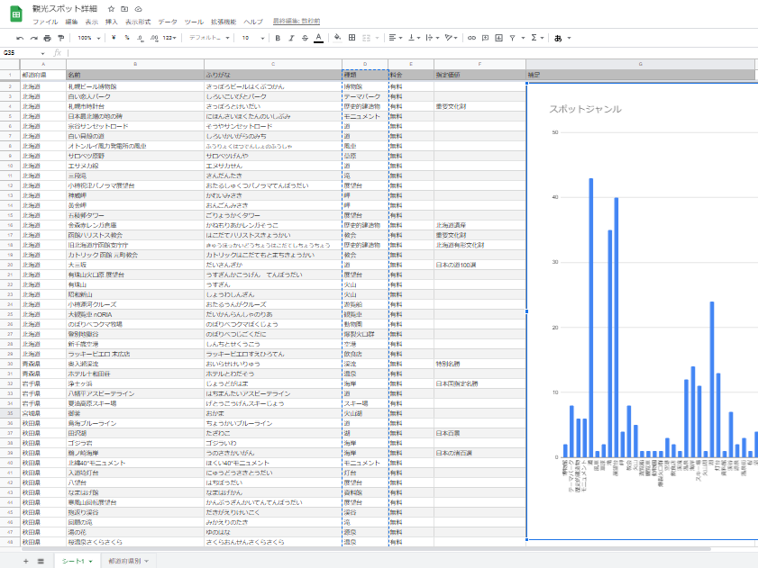This screenshot has width=758, height=568.
Task: Open the borders tool
Action: coord(352,38)
